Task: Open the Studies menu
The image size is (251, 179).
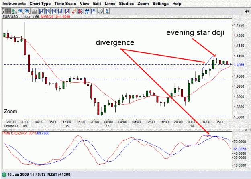Action: click(126, 4)
